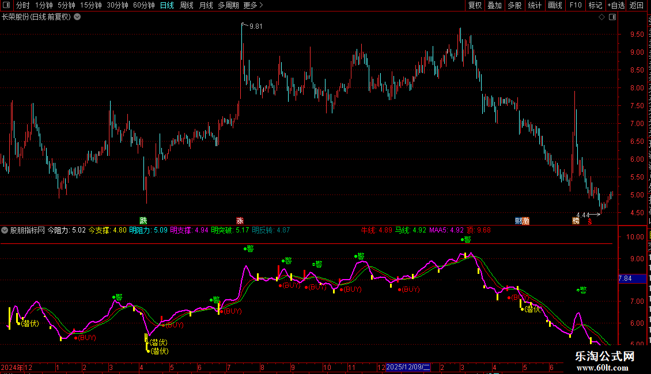The width and height of the screenshot is (651, 374).
Task: Click the 顶: 9.68 indicator value
Action: tap(479, 230)
